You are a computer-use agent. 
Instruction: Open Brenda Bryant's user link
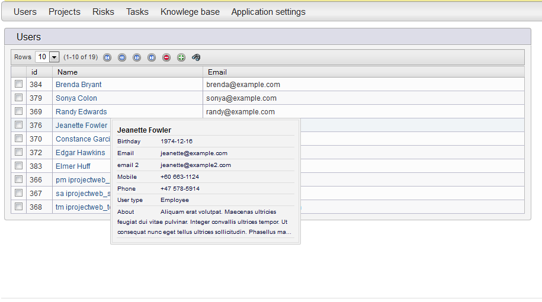point(78,85)
